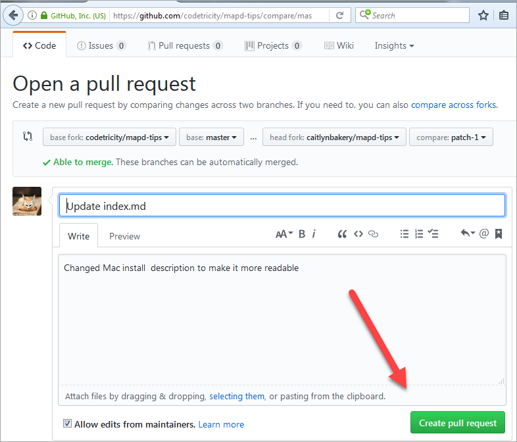Reload the page with refresh icon

pos(339,15)
